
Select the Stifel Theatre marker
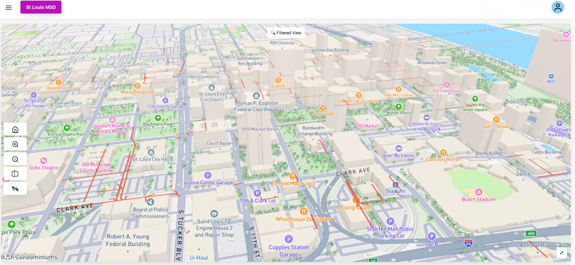[x=44, y=161]
